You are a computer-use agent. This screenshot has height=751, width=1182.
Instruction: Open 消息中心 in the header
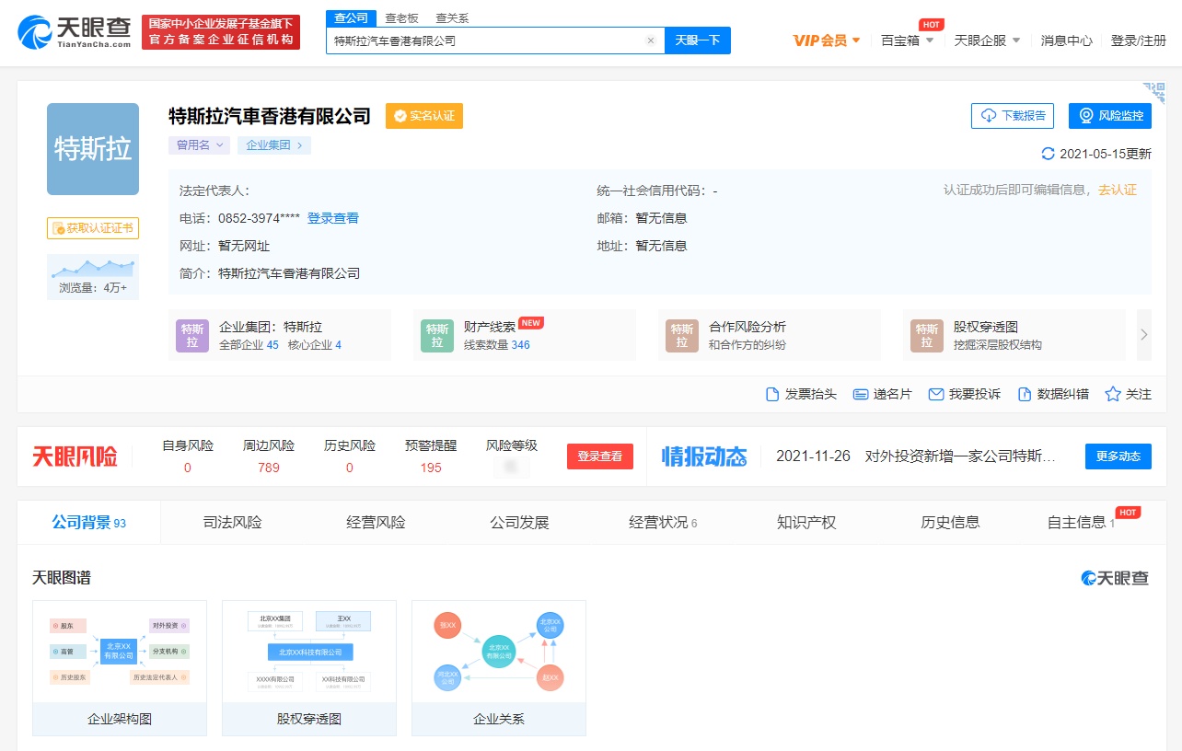click(1067, 40)
